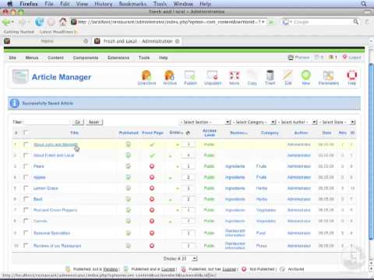
Task: Click published status icon for Basil
Action: (x=129, y=199)
